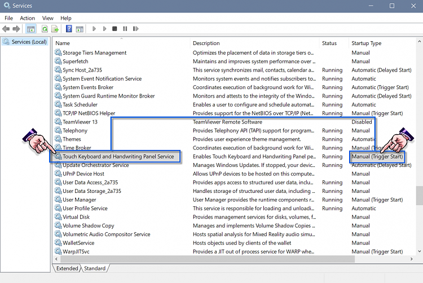Select the Time Broker service
This screenshot has height=283, width=423.
coord(77,148)
